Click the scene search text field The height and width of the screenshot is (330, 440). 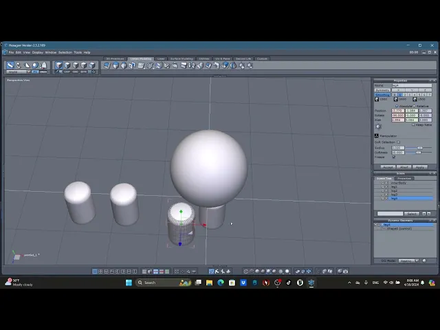pyautogui.click(x=390, y=214)
